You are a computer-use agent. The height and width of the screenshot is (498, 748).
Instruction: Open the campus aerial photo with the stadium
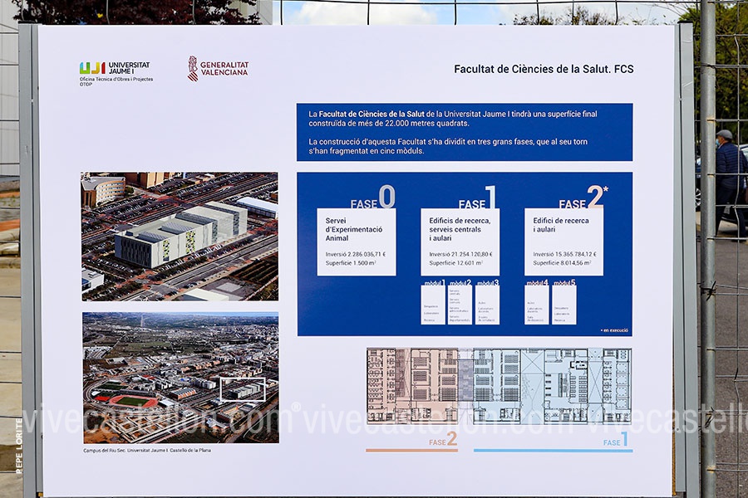(181, 378)
